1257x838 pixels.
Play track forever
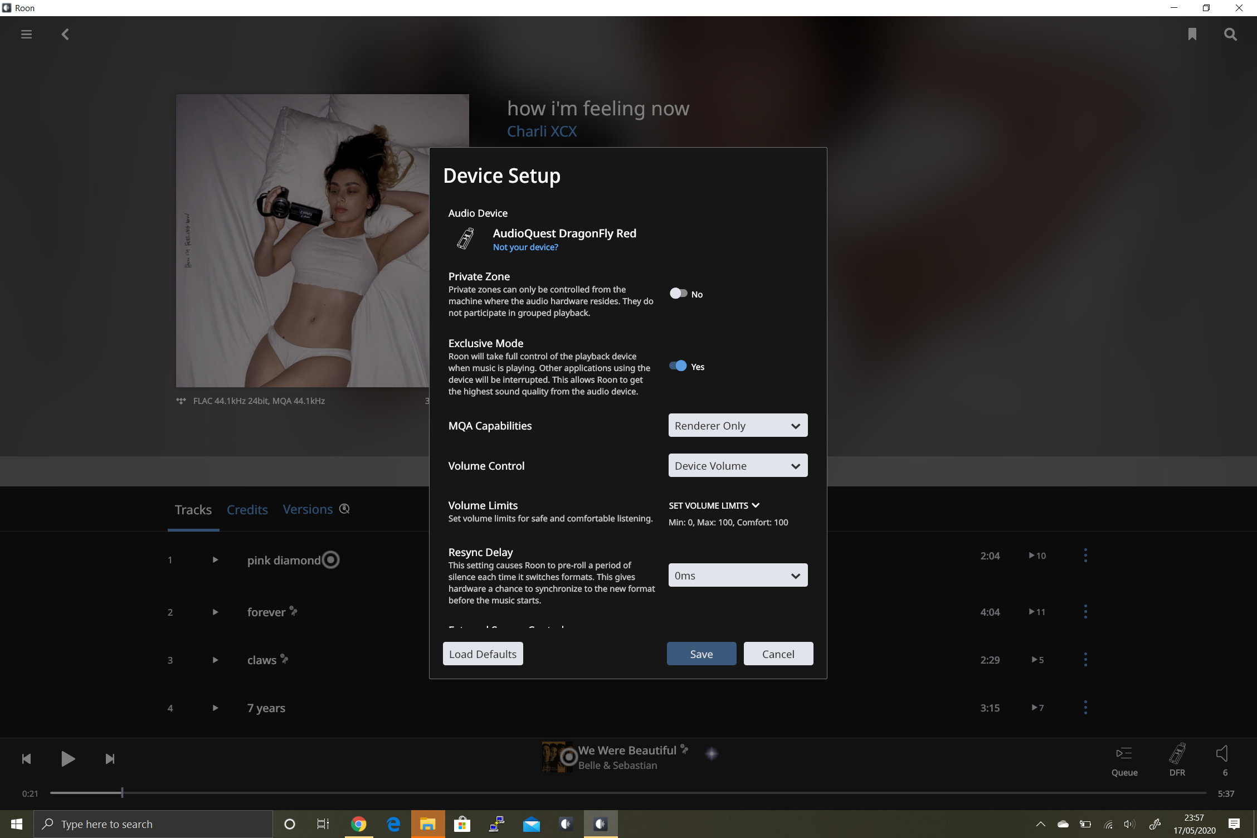click(x=215, y=612)
